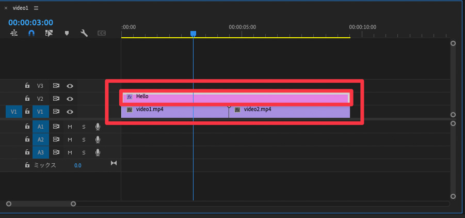465x218 pixels.
Task: Toggle the magnet Snap icon in timeline
Action: (x=31, y=33)
